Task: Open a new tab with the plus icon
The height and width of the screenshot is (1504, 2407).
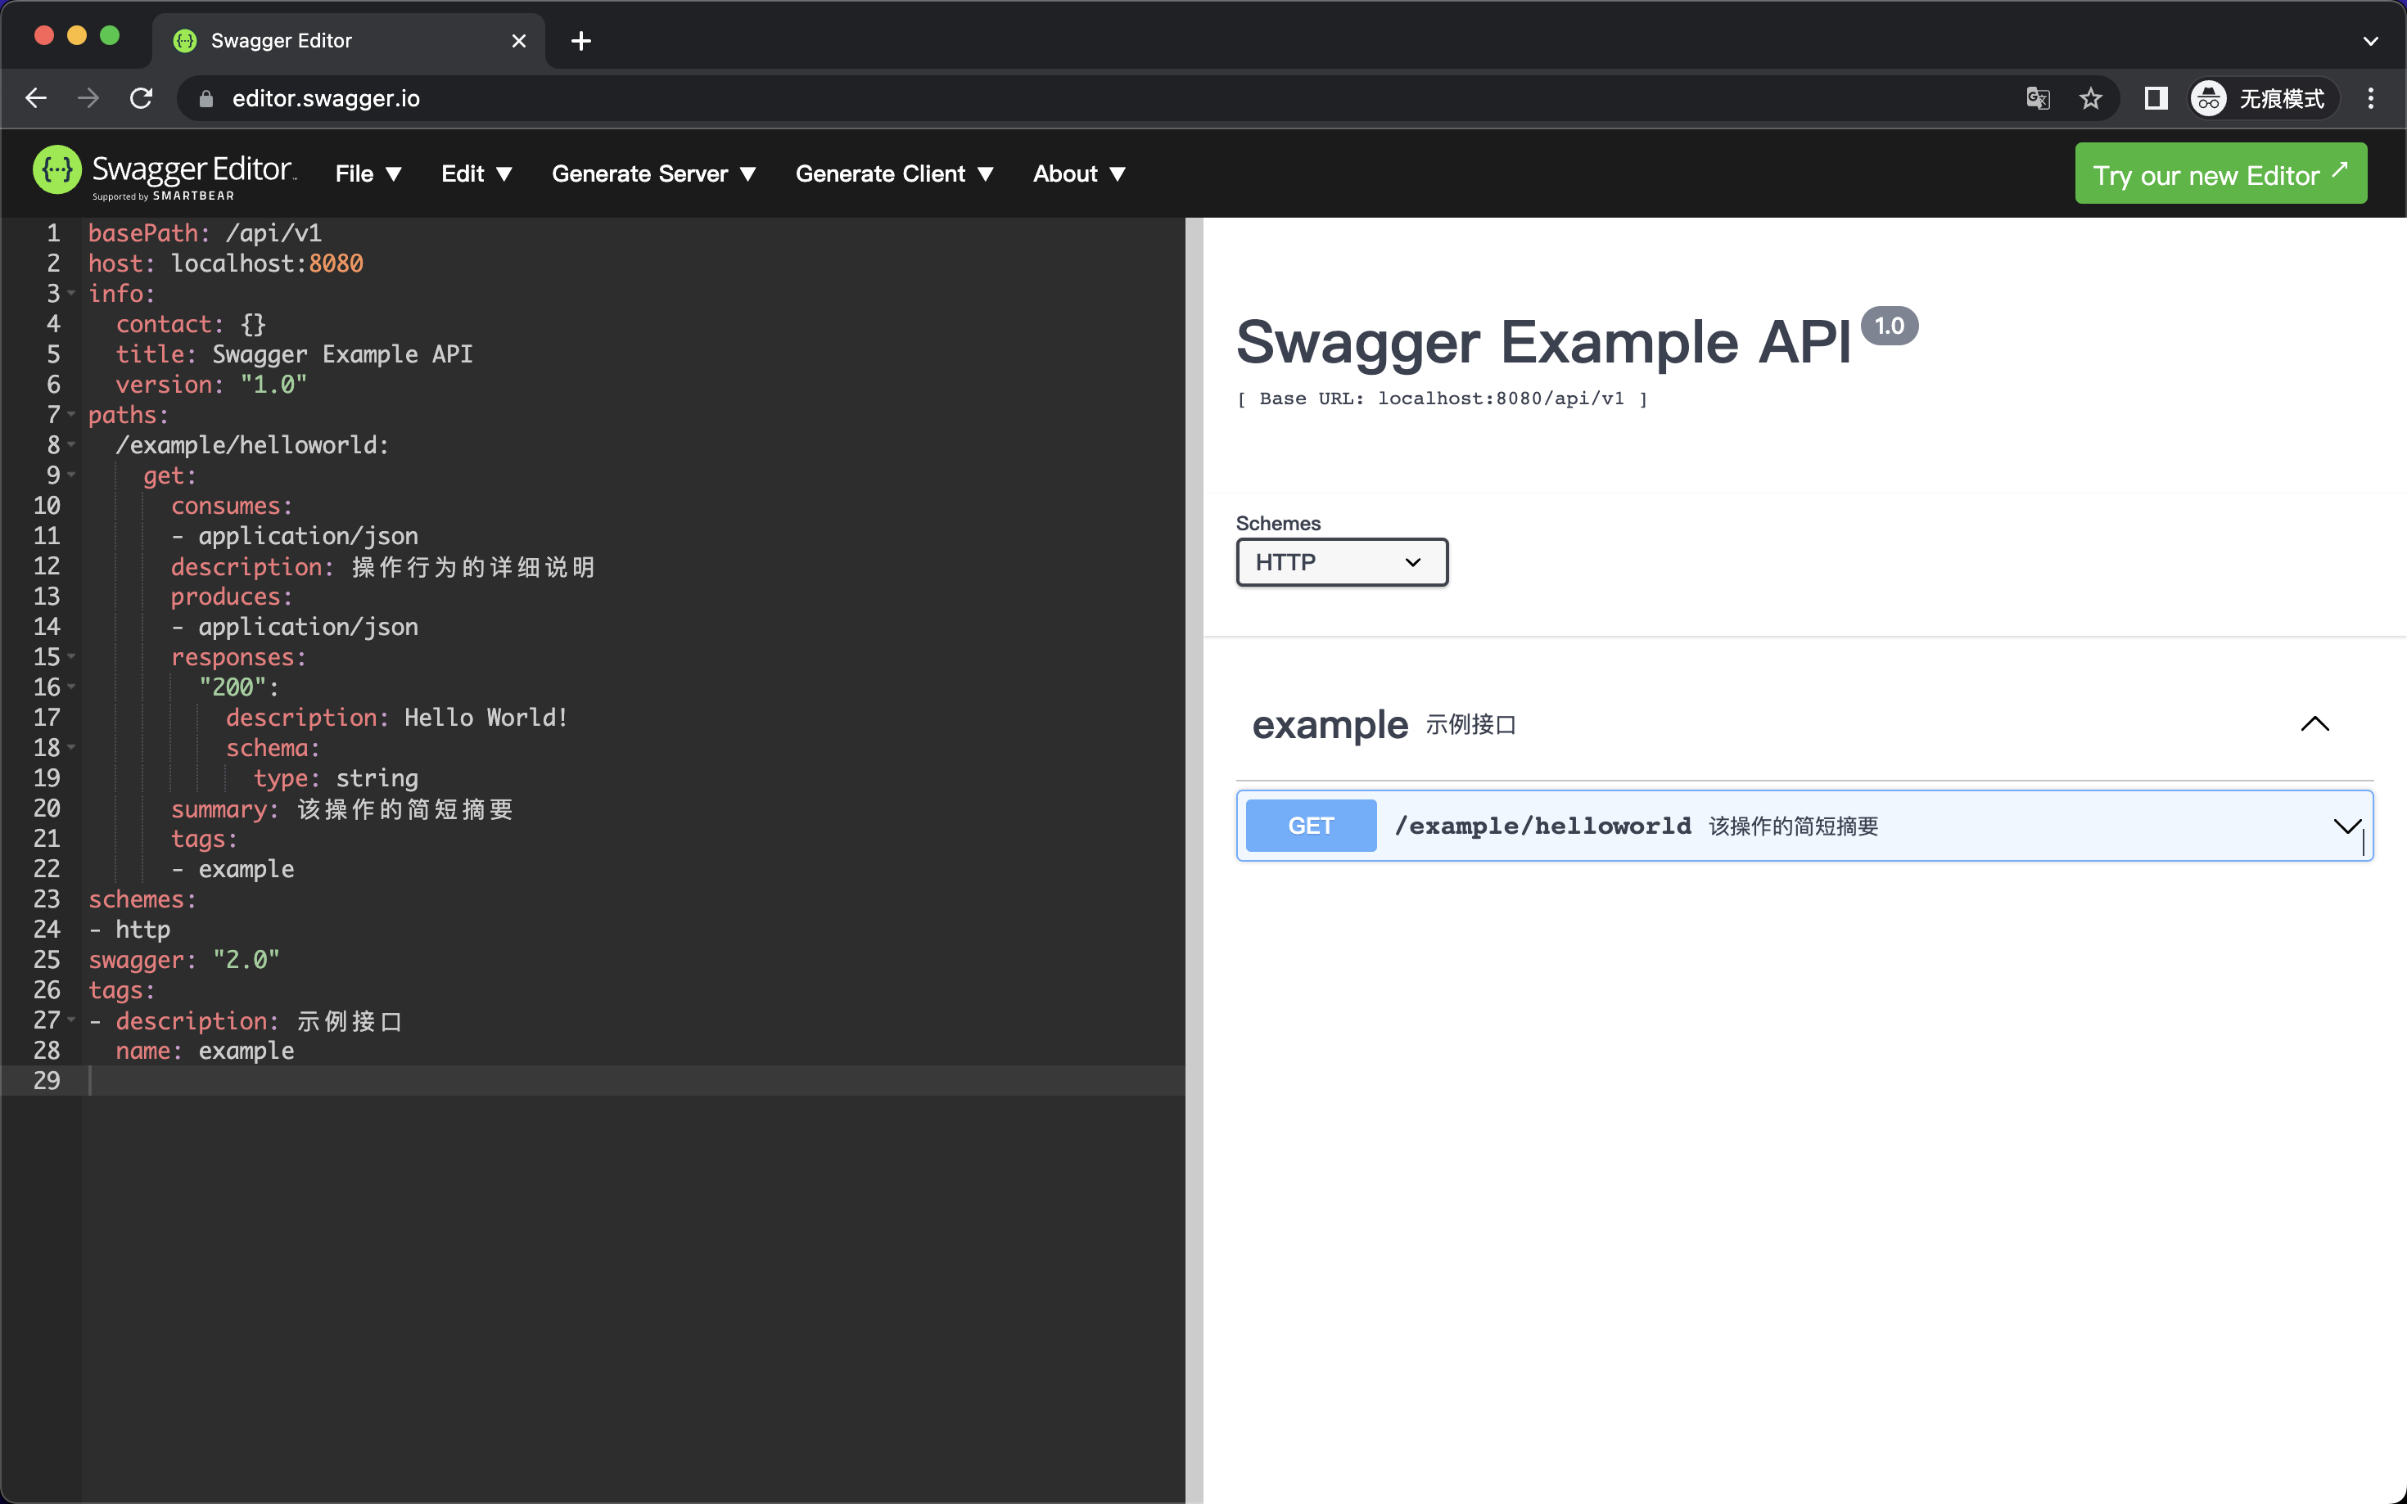Action: [x=582, y=41]
